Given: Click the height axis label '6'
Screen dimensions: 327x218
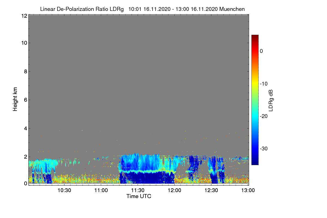Looking at the screenshot, I should tap(25, 100).
